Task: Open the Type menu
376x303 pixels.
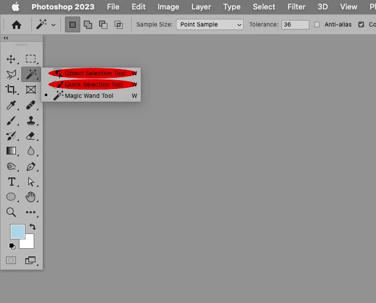Action: pyautogui.click(x=232, y=6)
